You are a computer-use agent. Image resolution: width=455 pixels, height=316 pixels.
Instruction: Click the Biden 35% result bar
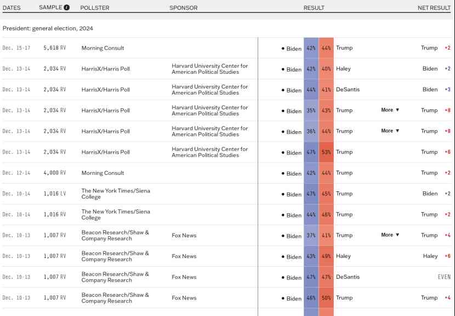[311, 110]
